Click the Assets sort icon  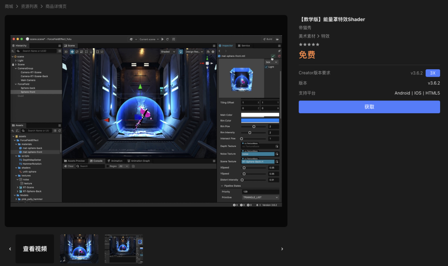tap(17, 131)
